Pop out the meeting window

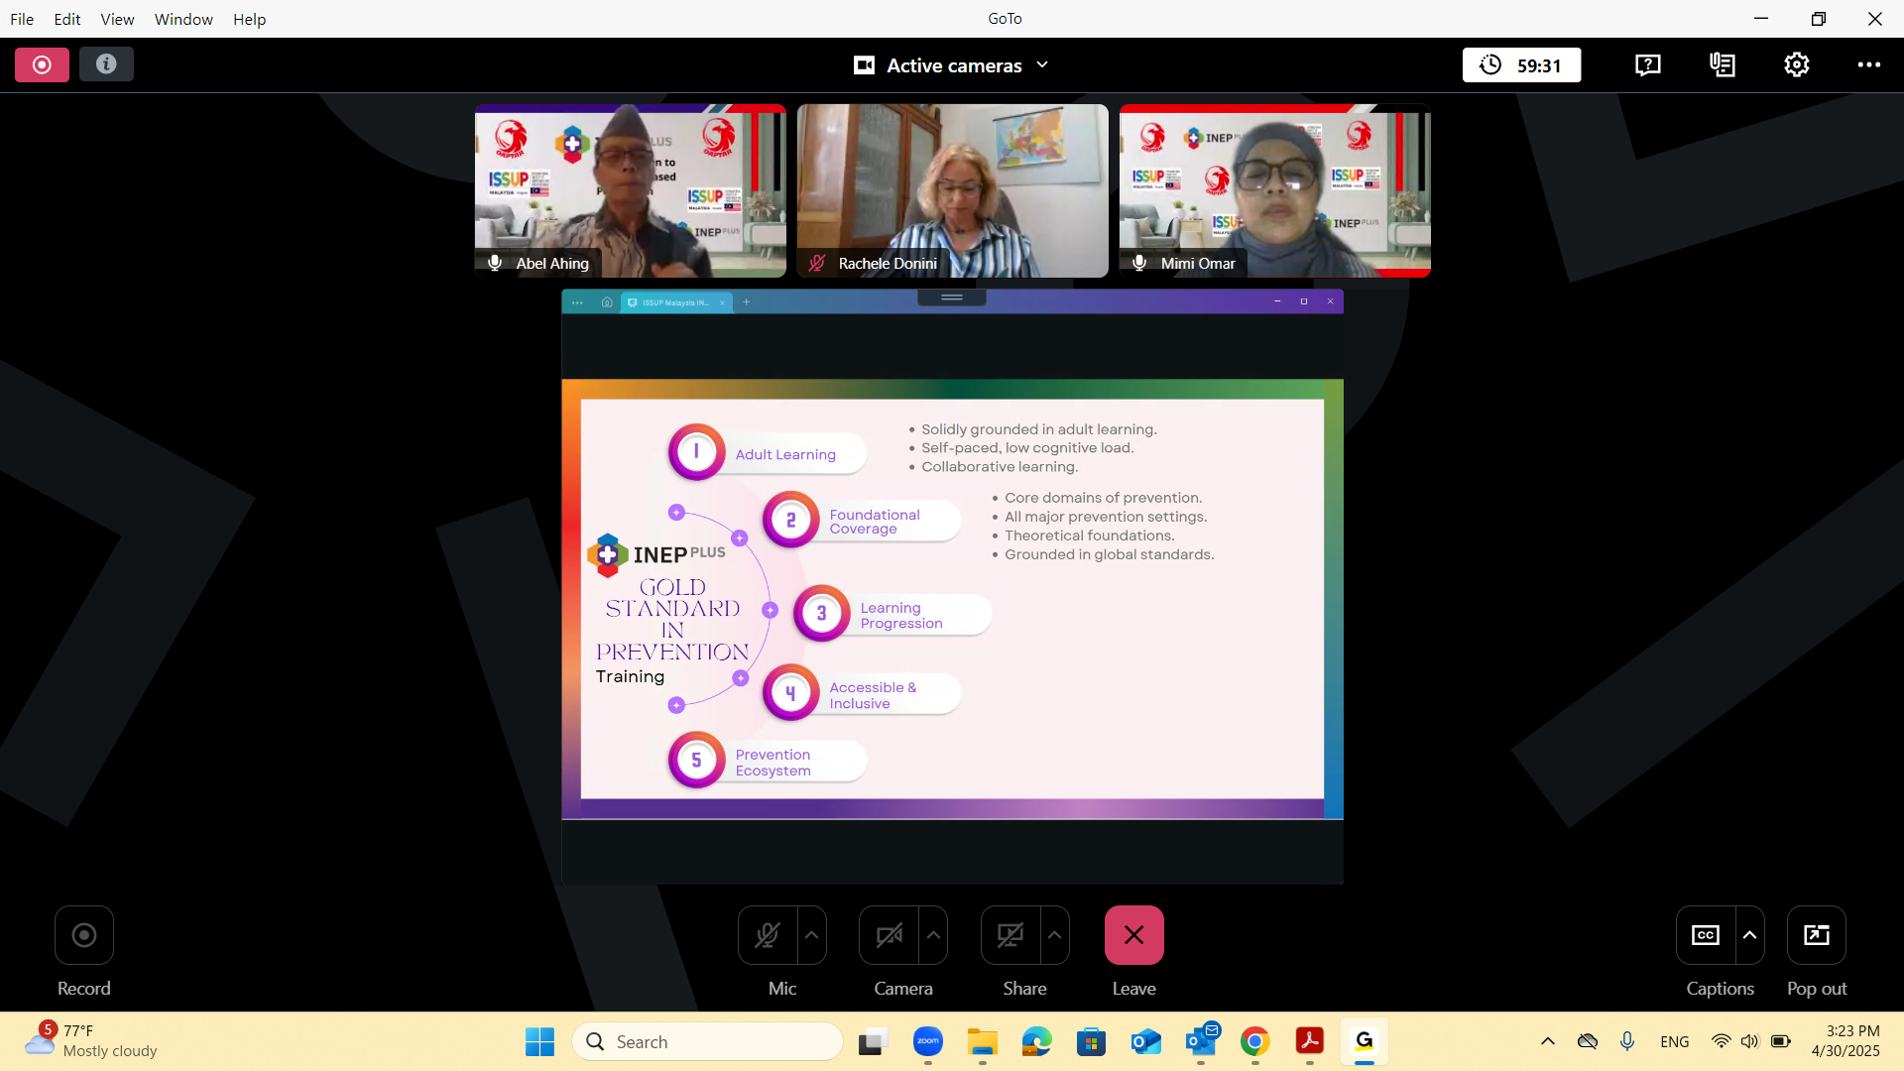tap(1816, 935)
